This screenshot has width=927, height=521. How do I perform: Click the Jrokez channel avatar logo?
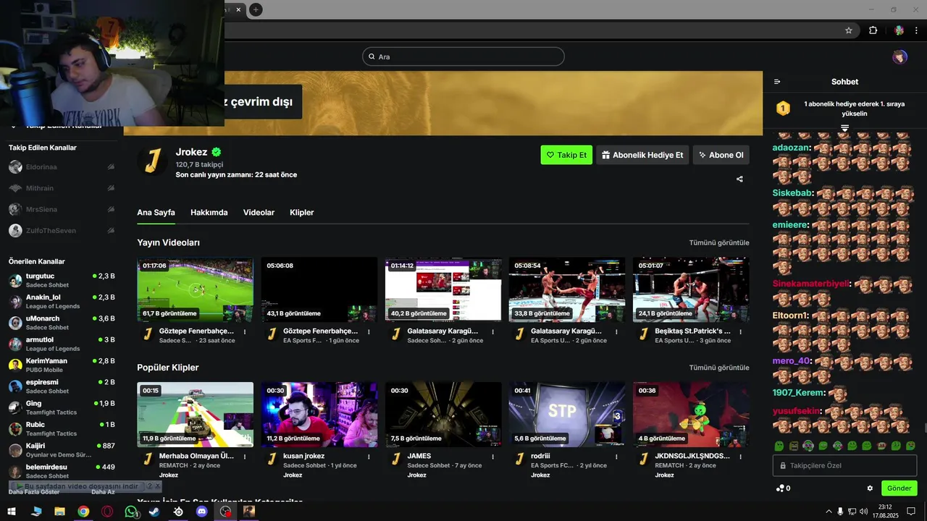click(152, 161)
